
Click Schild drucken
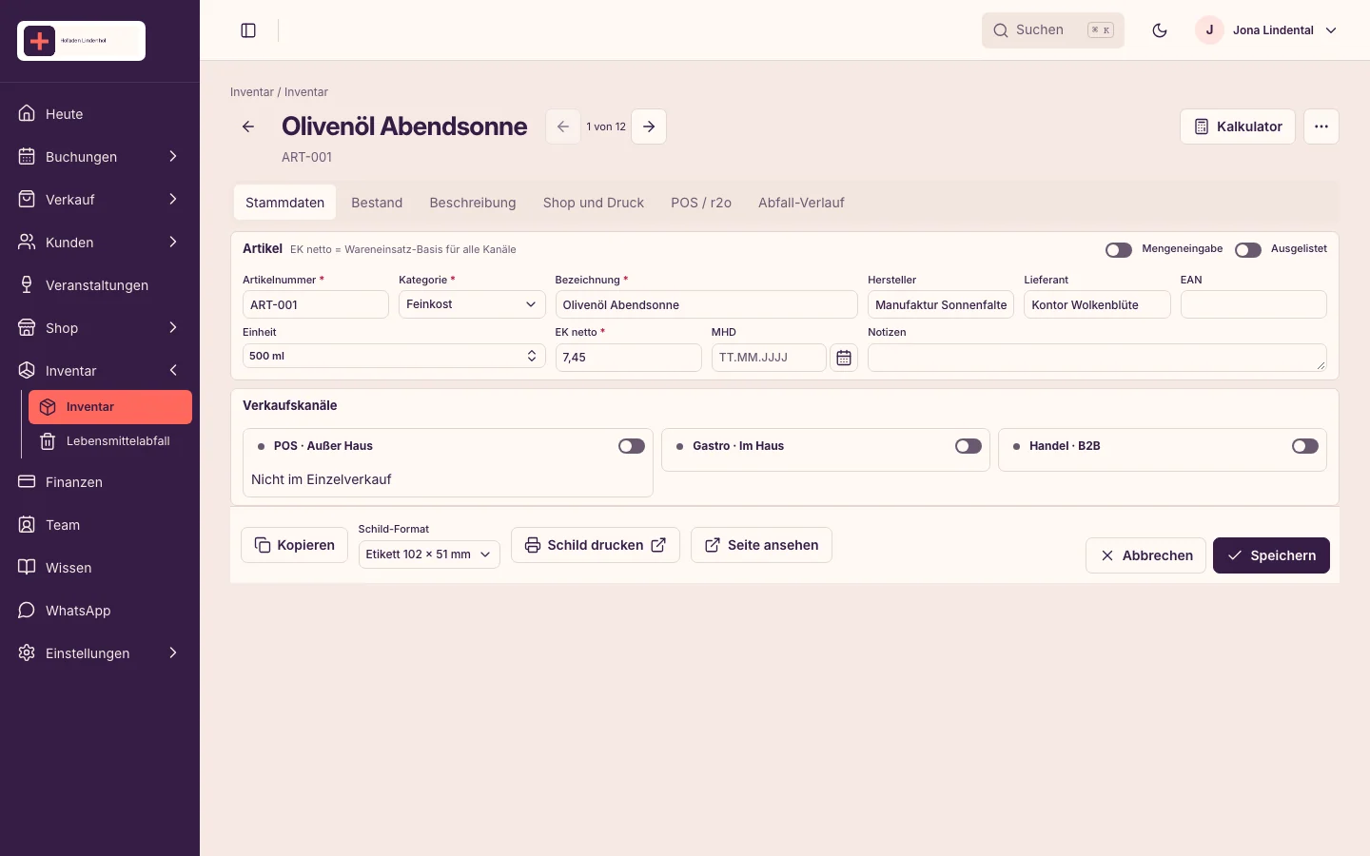coord(596,545)
